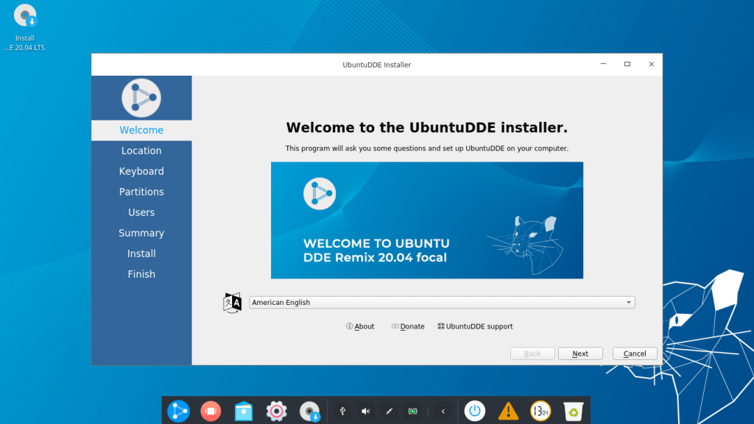
Task: Click the Donate button
Action: point(408,326)
